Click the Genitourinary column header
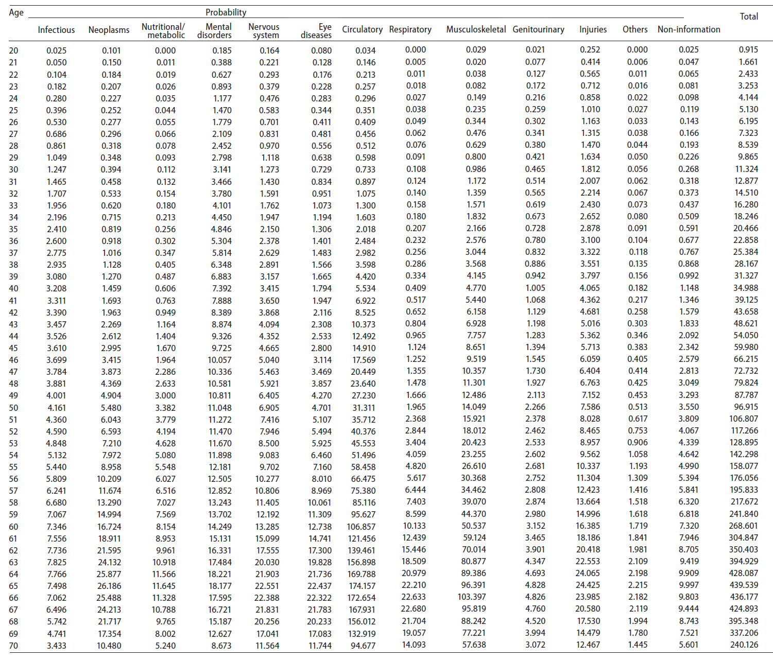This screenshot has height=660, width=773. point(538,29)
